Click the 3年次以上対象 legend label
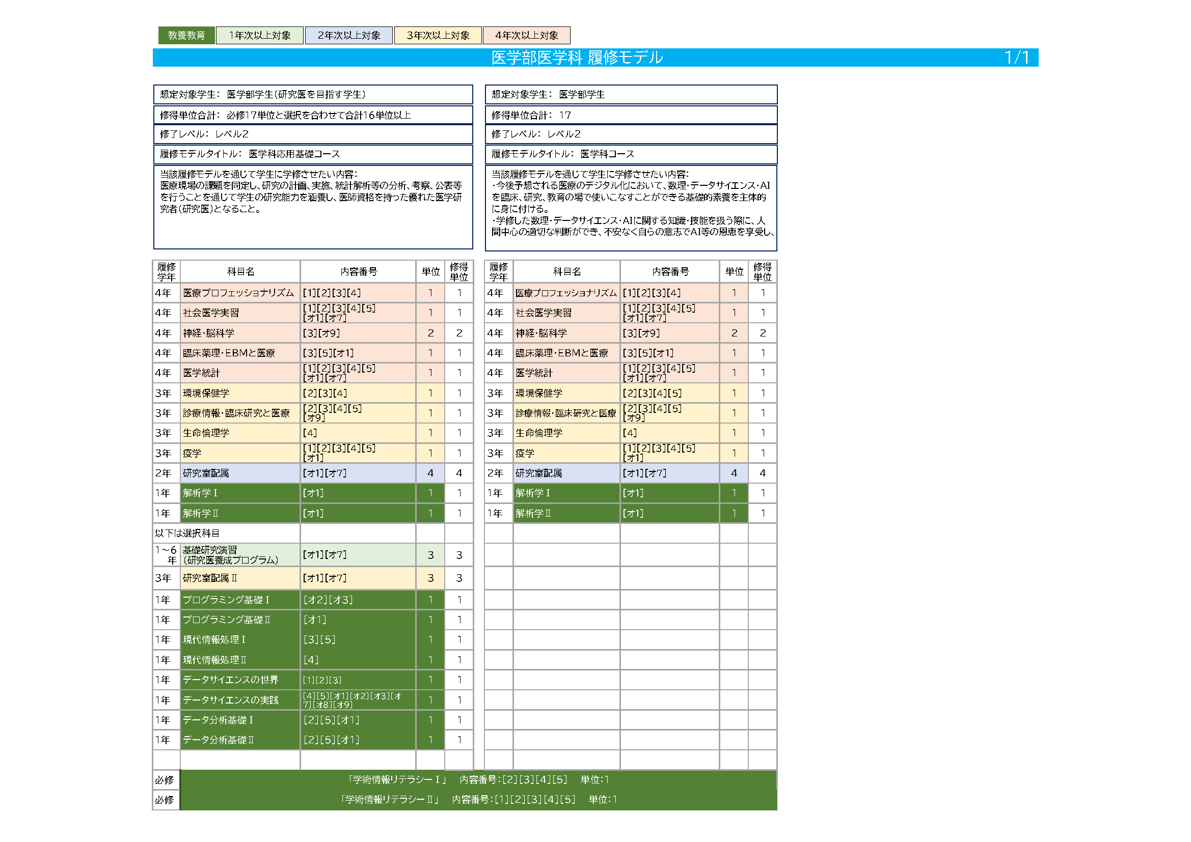 pos(438,35)
